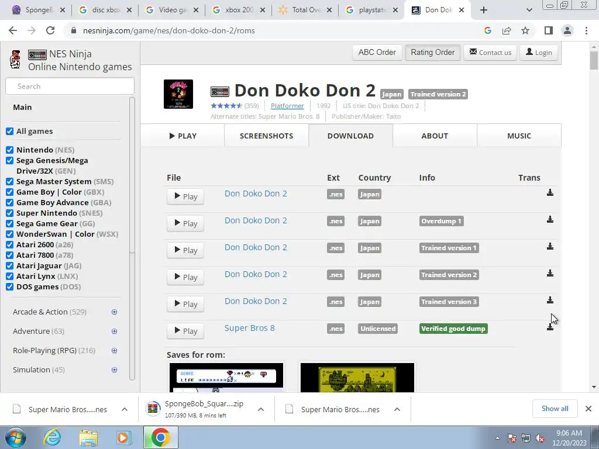This screenshot has height=449, width=599.
Task: Click Don Doko Don 2 cover art
Action: pyautogui.click(x=178, y=94)
